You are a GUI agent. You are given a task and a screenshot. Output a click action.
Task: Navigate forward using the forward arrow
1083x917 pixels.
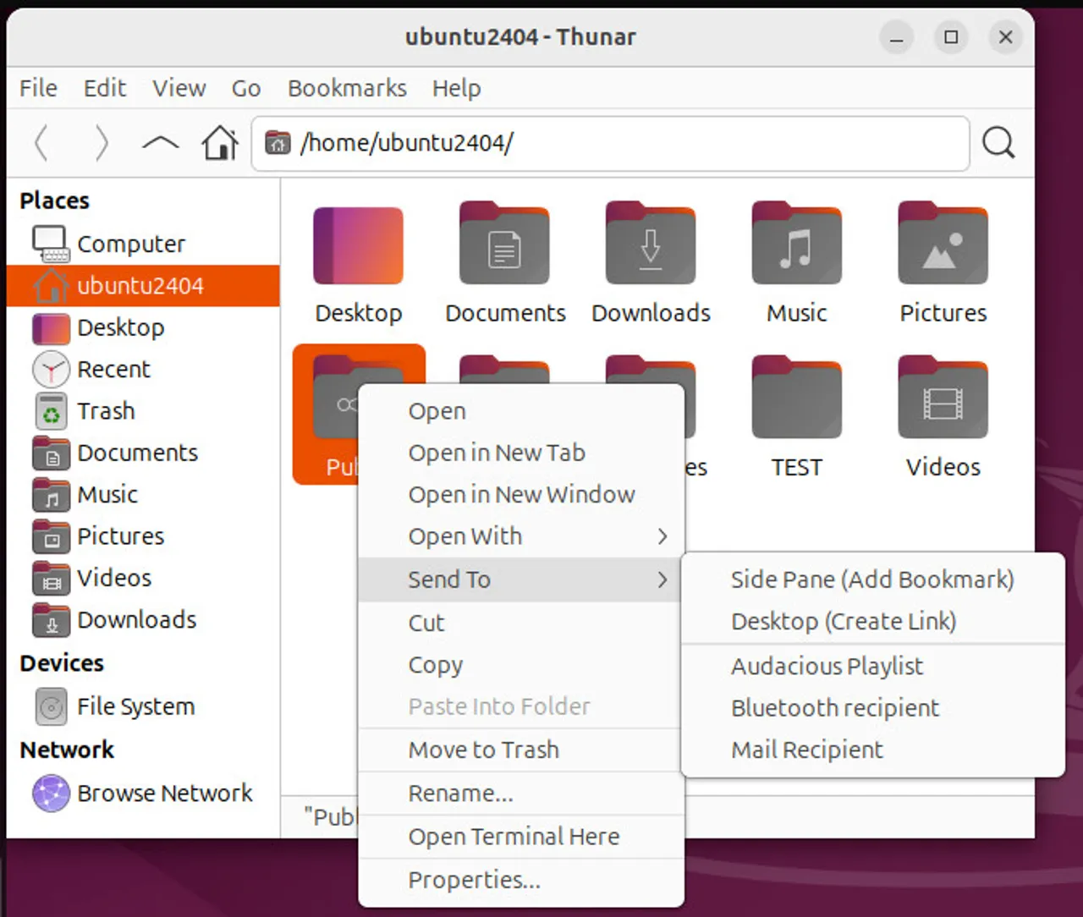(101, 143)
